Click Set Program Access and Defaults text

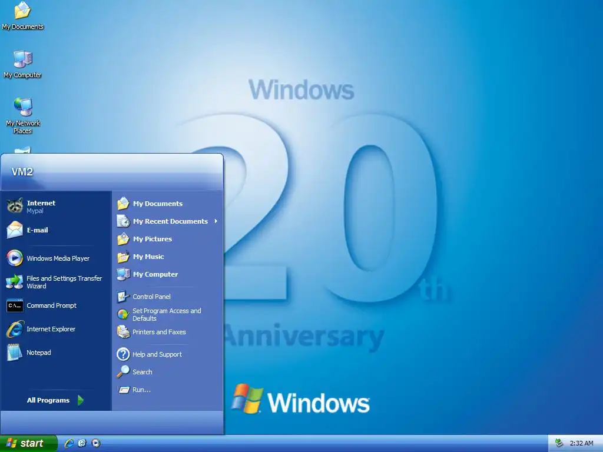167,314
